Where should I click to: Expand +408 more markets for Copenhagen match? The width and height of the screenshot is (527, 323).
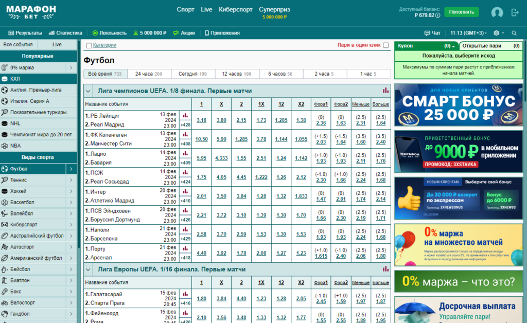click(185, 143)
